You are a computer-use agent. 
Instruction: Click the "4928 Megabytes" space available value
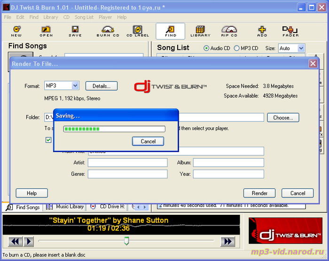tap(280, 96)
